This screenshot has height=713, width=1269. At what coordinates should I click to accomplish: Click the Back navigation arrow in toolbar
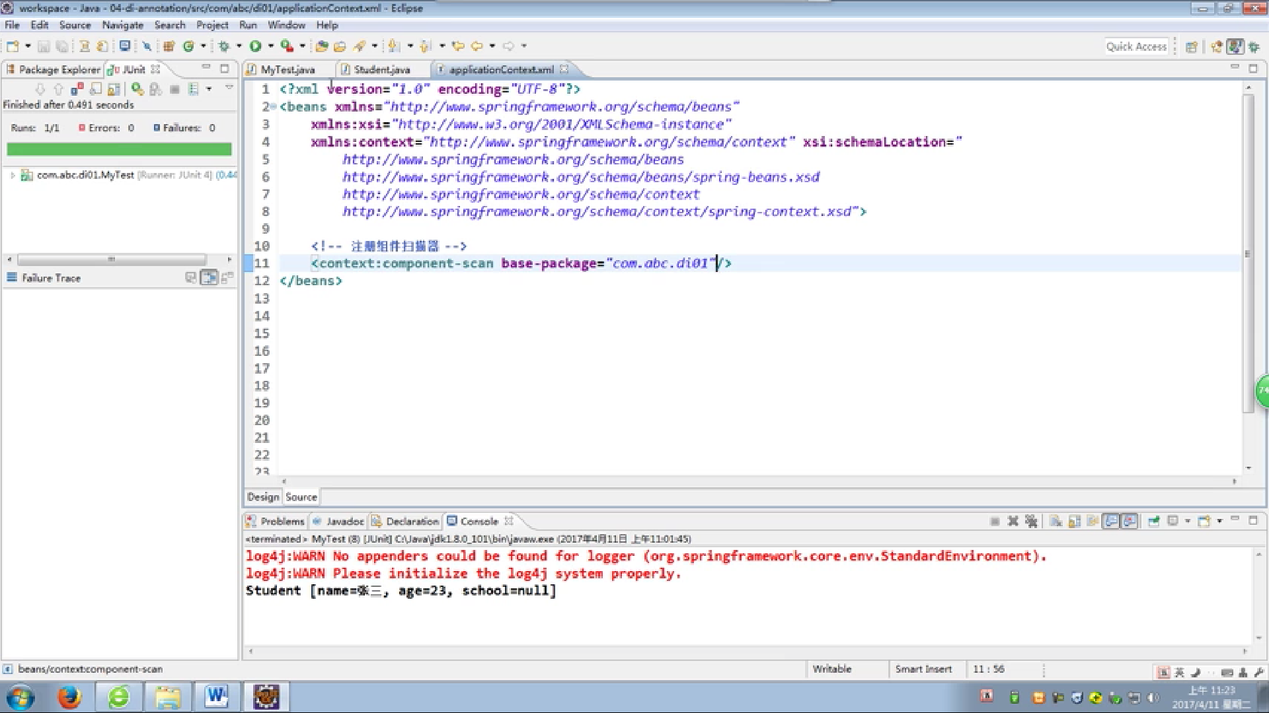coord(477,46)
